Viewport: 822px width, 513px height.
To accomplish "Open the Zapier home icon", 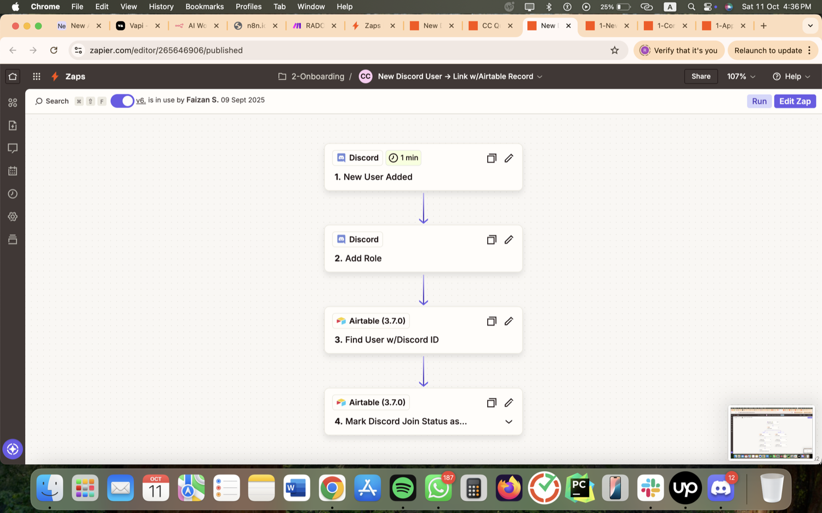I will click(x=13, y=77).
